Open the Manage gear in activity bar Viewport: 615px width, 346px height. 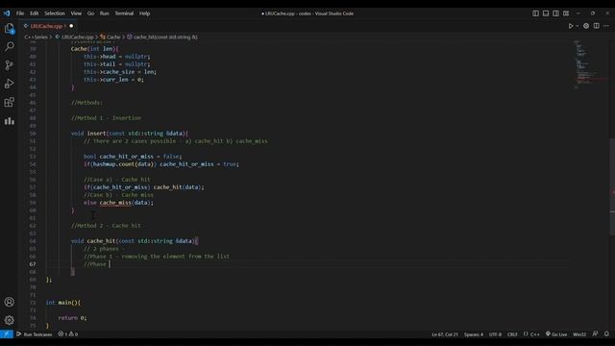[x=9, y=320]
